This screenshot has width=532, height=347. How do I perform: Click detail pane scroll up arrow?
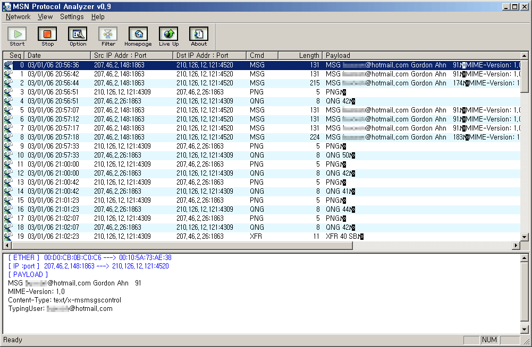point(524,258)
